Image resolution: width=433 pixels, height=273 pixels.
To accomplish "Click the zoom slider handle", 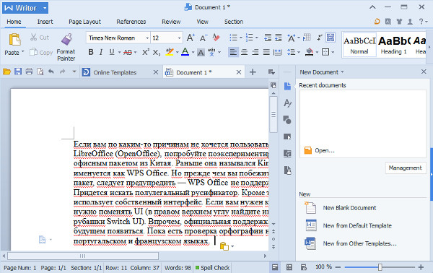I will 380,267.
